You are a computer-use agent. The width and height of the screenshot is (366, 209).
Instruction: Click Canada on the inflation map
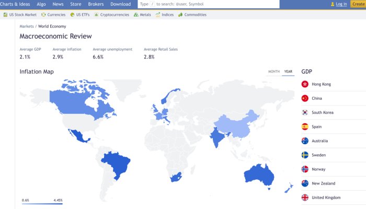(72, 102)
